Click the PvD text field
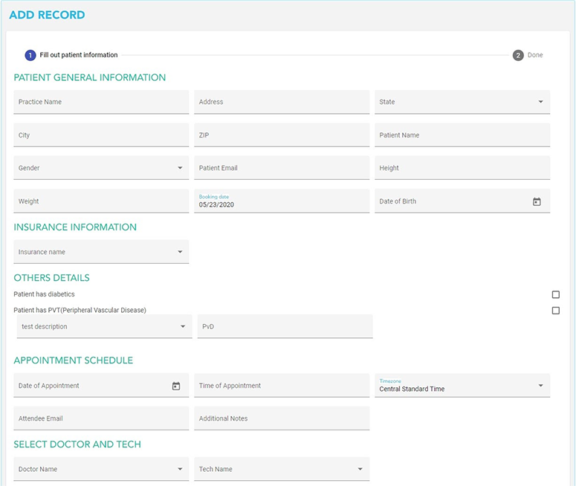576x486 pixels. (x=285, y=326)
